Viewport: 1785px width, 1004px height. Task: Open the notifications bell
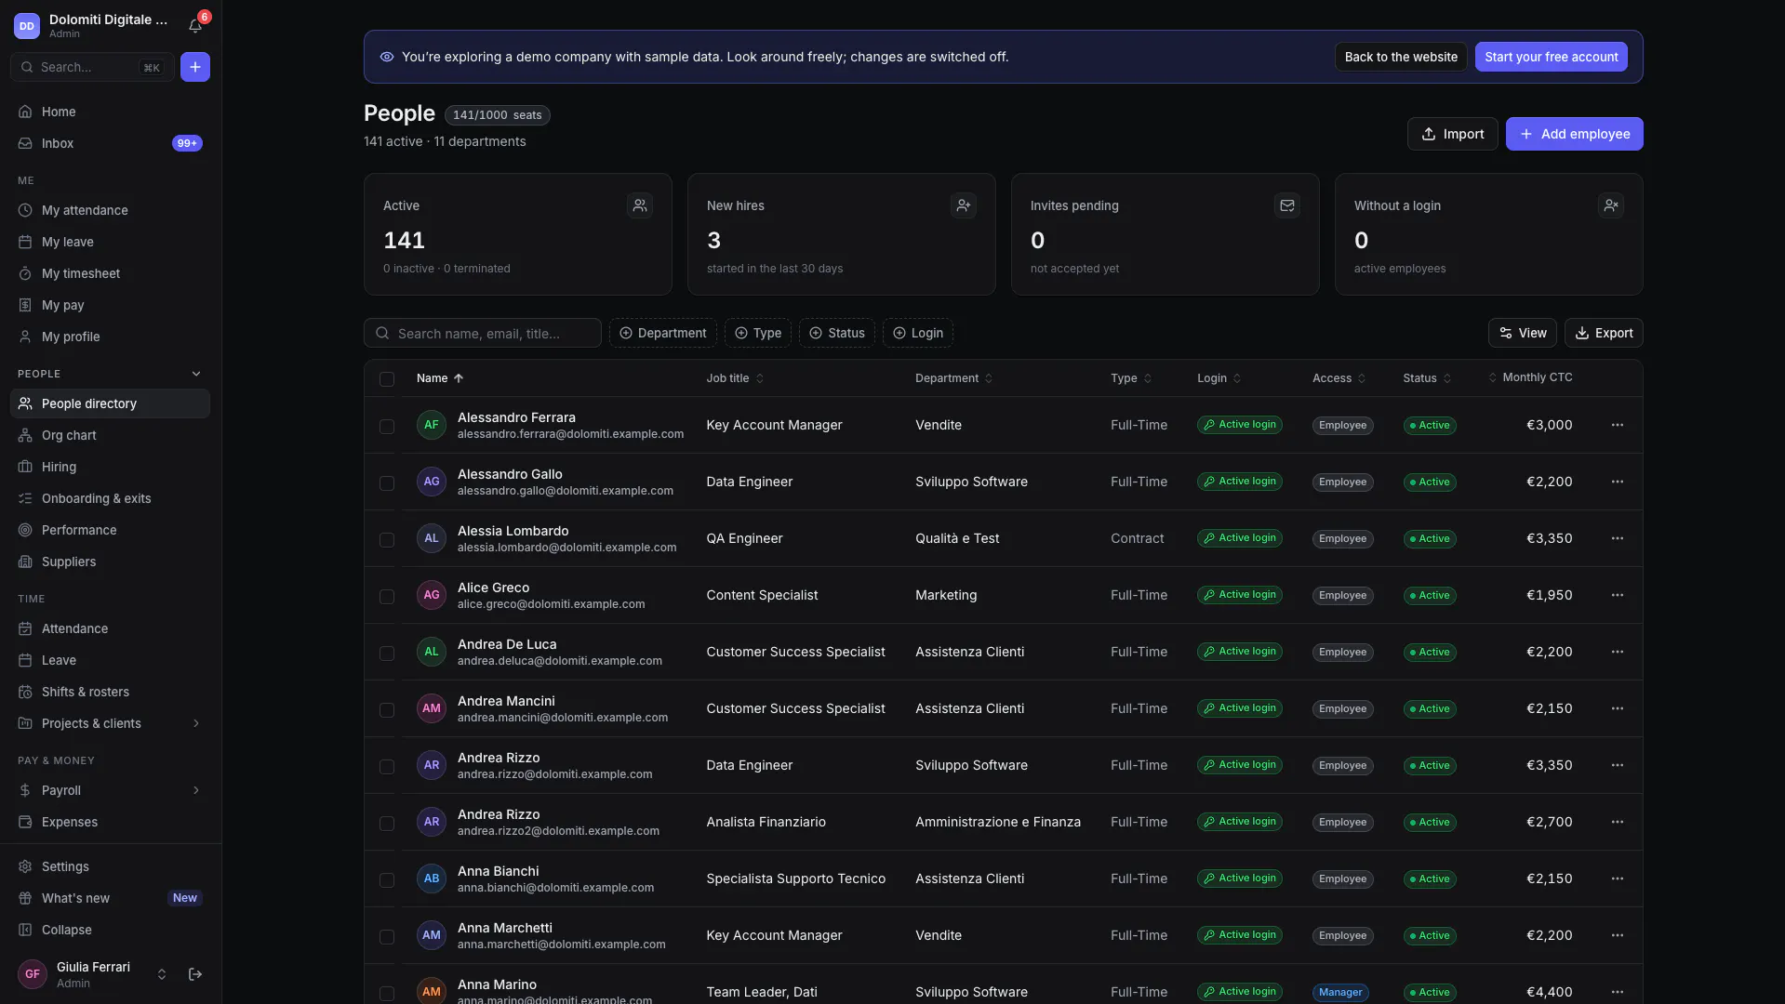(195, 26)
